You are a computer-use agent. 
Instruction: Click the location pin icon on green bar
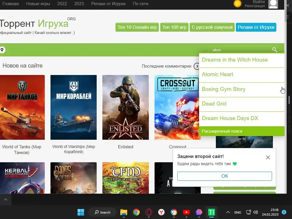click(x=2, y=50)
